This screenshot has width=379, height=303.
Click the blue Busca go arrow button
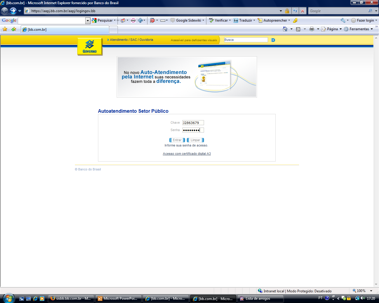click(x=273, y=40)
